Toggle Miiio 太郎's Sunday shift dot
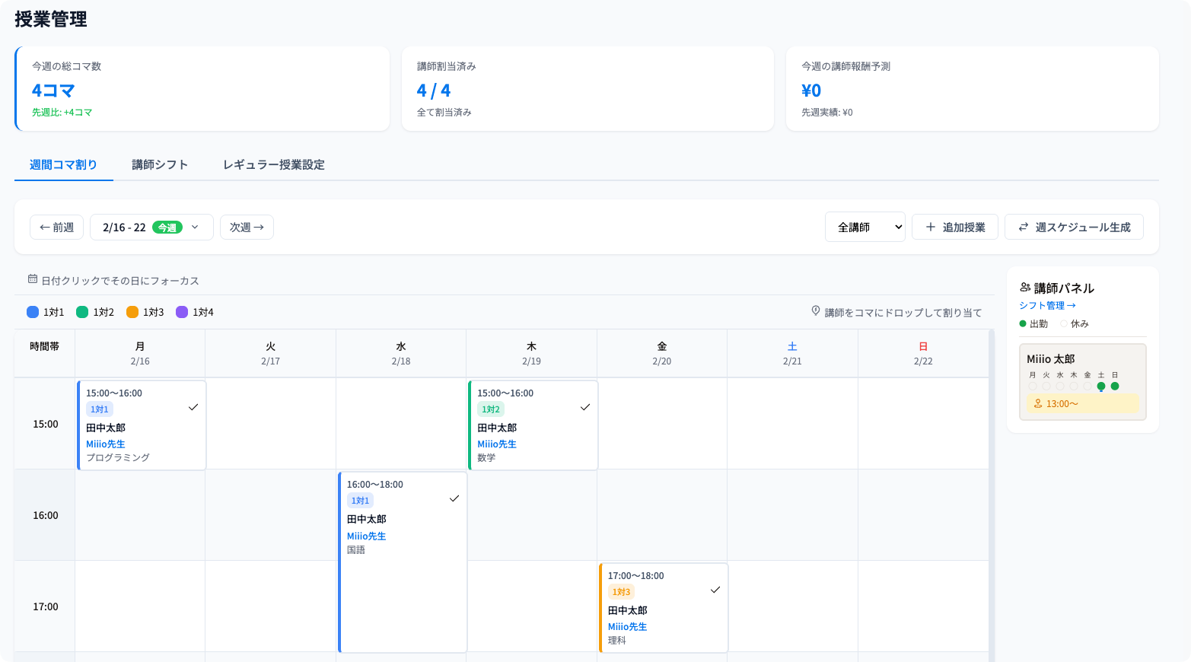This screenshot has height=662, width=1191. tap(1115, 386)
